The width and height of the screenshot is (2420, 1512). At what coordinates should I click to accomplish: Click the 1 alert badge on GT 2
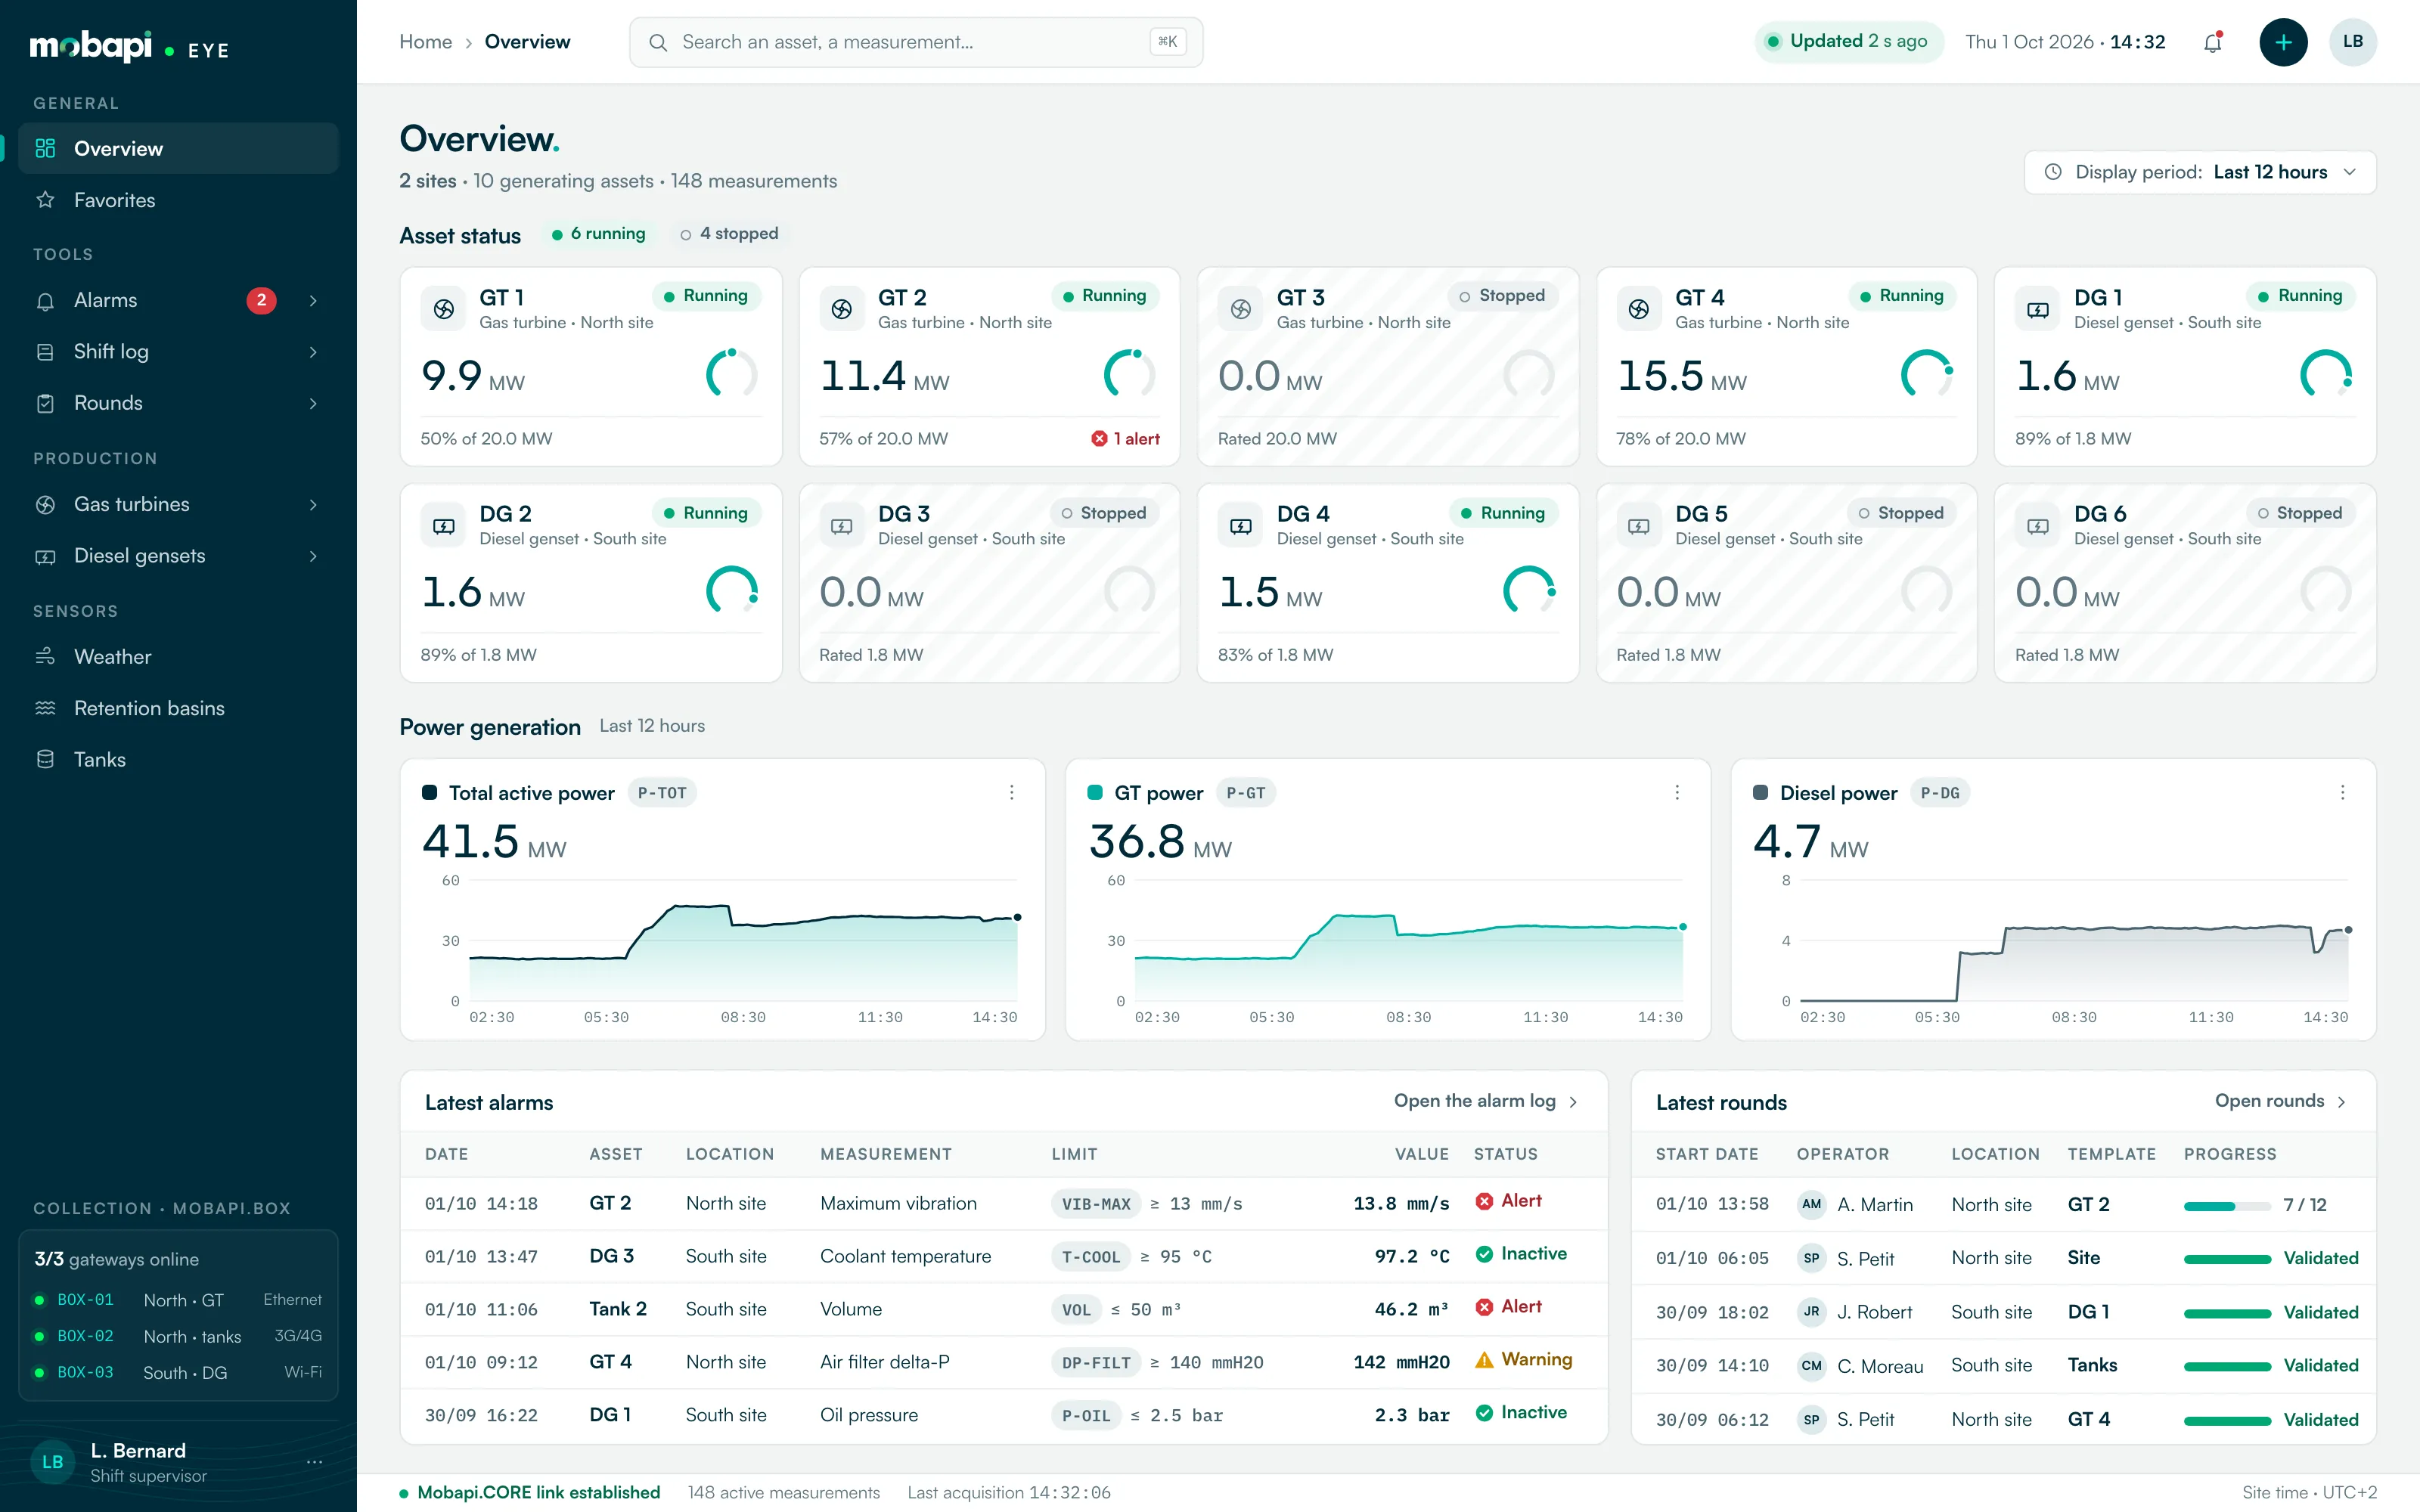point(1125,439)
